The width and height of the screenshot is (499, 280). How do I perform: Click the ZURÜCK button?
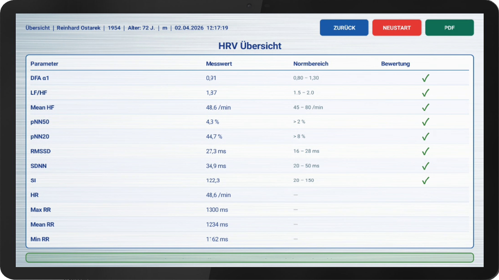tap(344, 28)
